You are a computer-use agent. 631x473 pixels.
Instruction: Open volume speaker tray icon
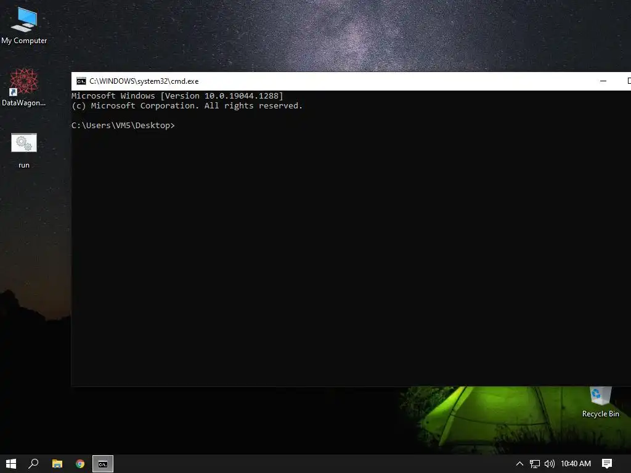(549, 464)
